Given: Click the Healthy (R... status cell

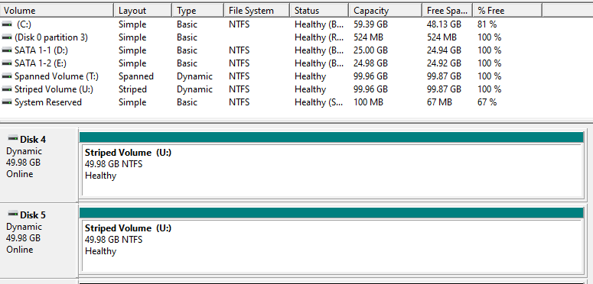Looking at the screenshot, I should click(319, 37).
